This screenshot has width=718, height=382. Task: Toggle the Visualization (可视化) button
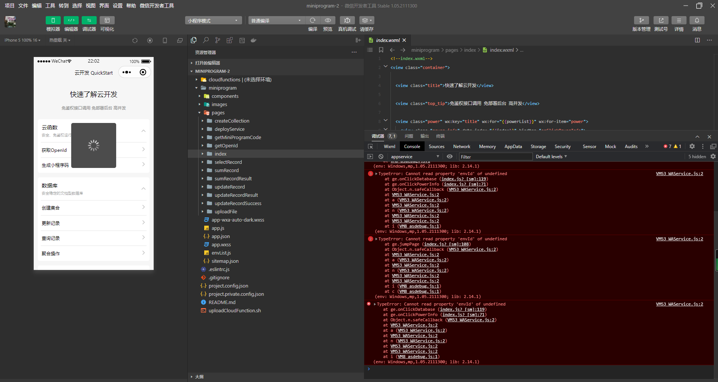[107, 20]
